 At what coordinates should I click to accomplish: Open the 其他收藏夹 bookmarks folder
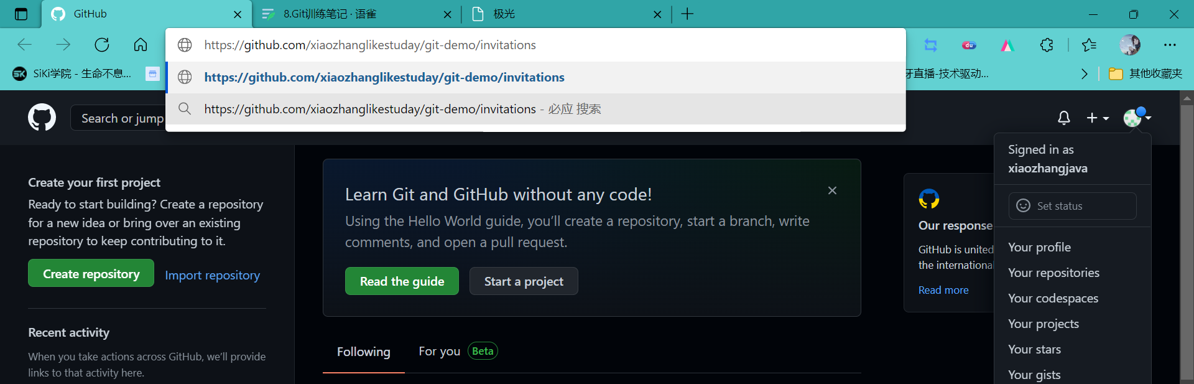pyautogui.click(x=1145, y=74)
